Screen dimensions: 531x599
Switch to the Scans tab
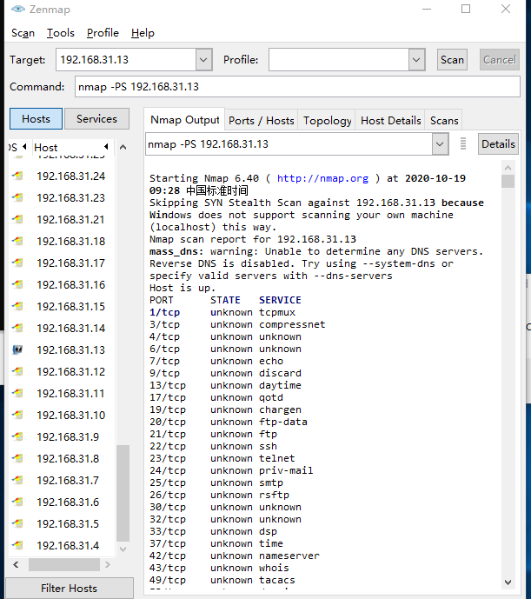coord(444,121)
